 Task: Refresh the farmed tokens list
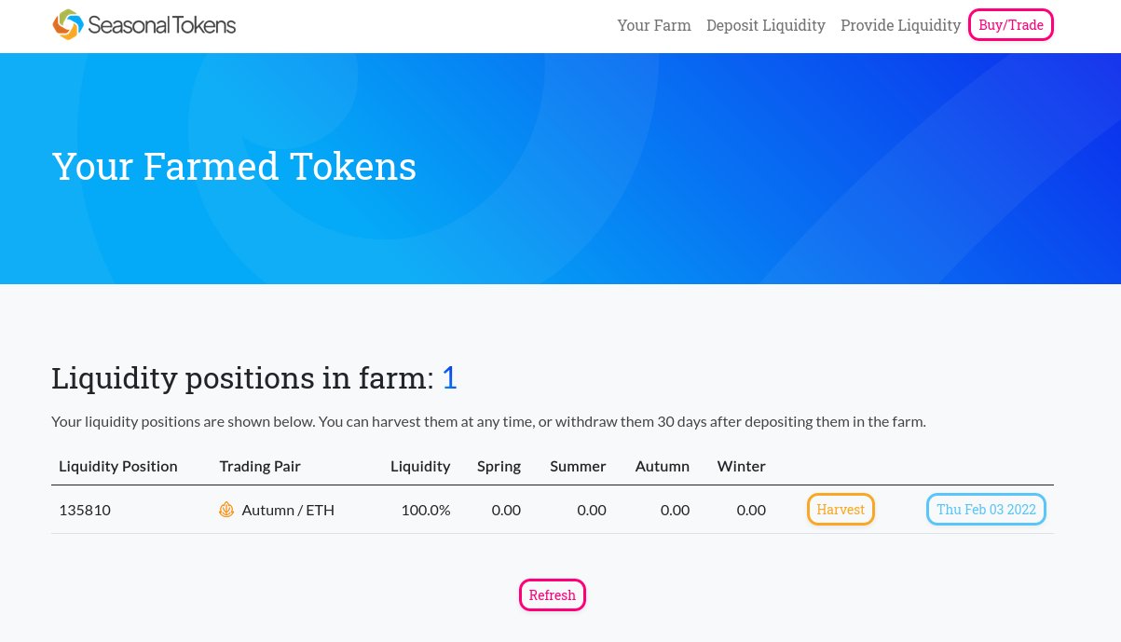pos(553,594)
